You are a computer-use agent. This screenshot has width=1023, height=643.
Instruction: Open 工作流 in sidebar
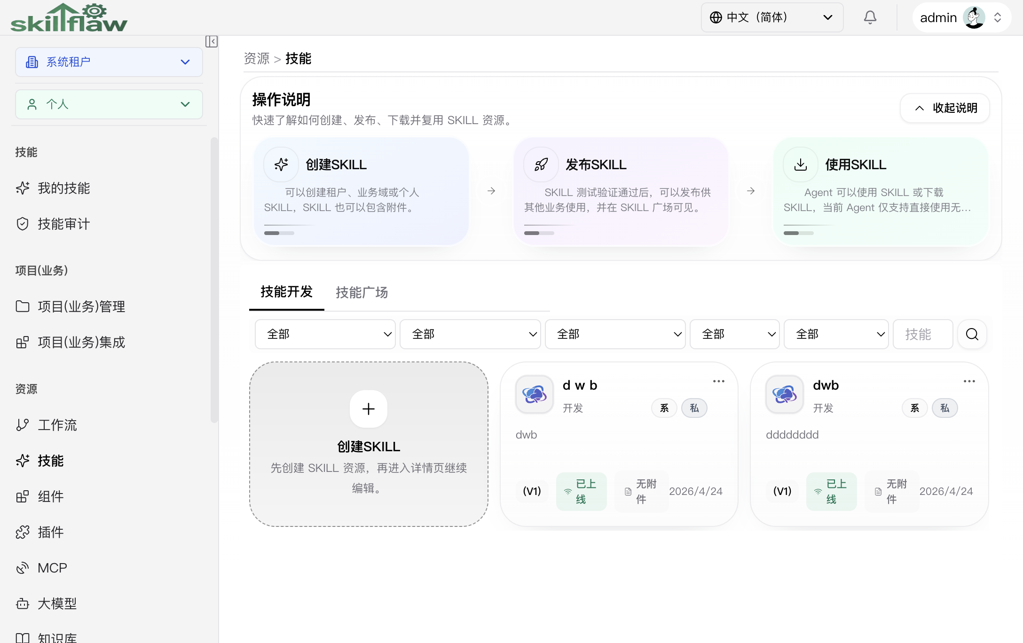pyautogui.click(x=109, y=425)
